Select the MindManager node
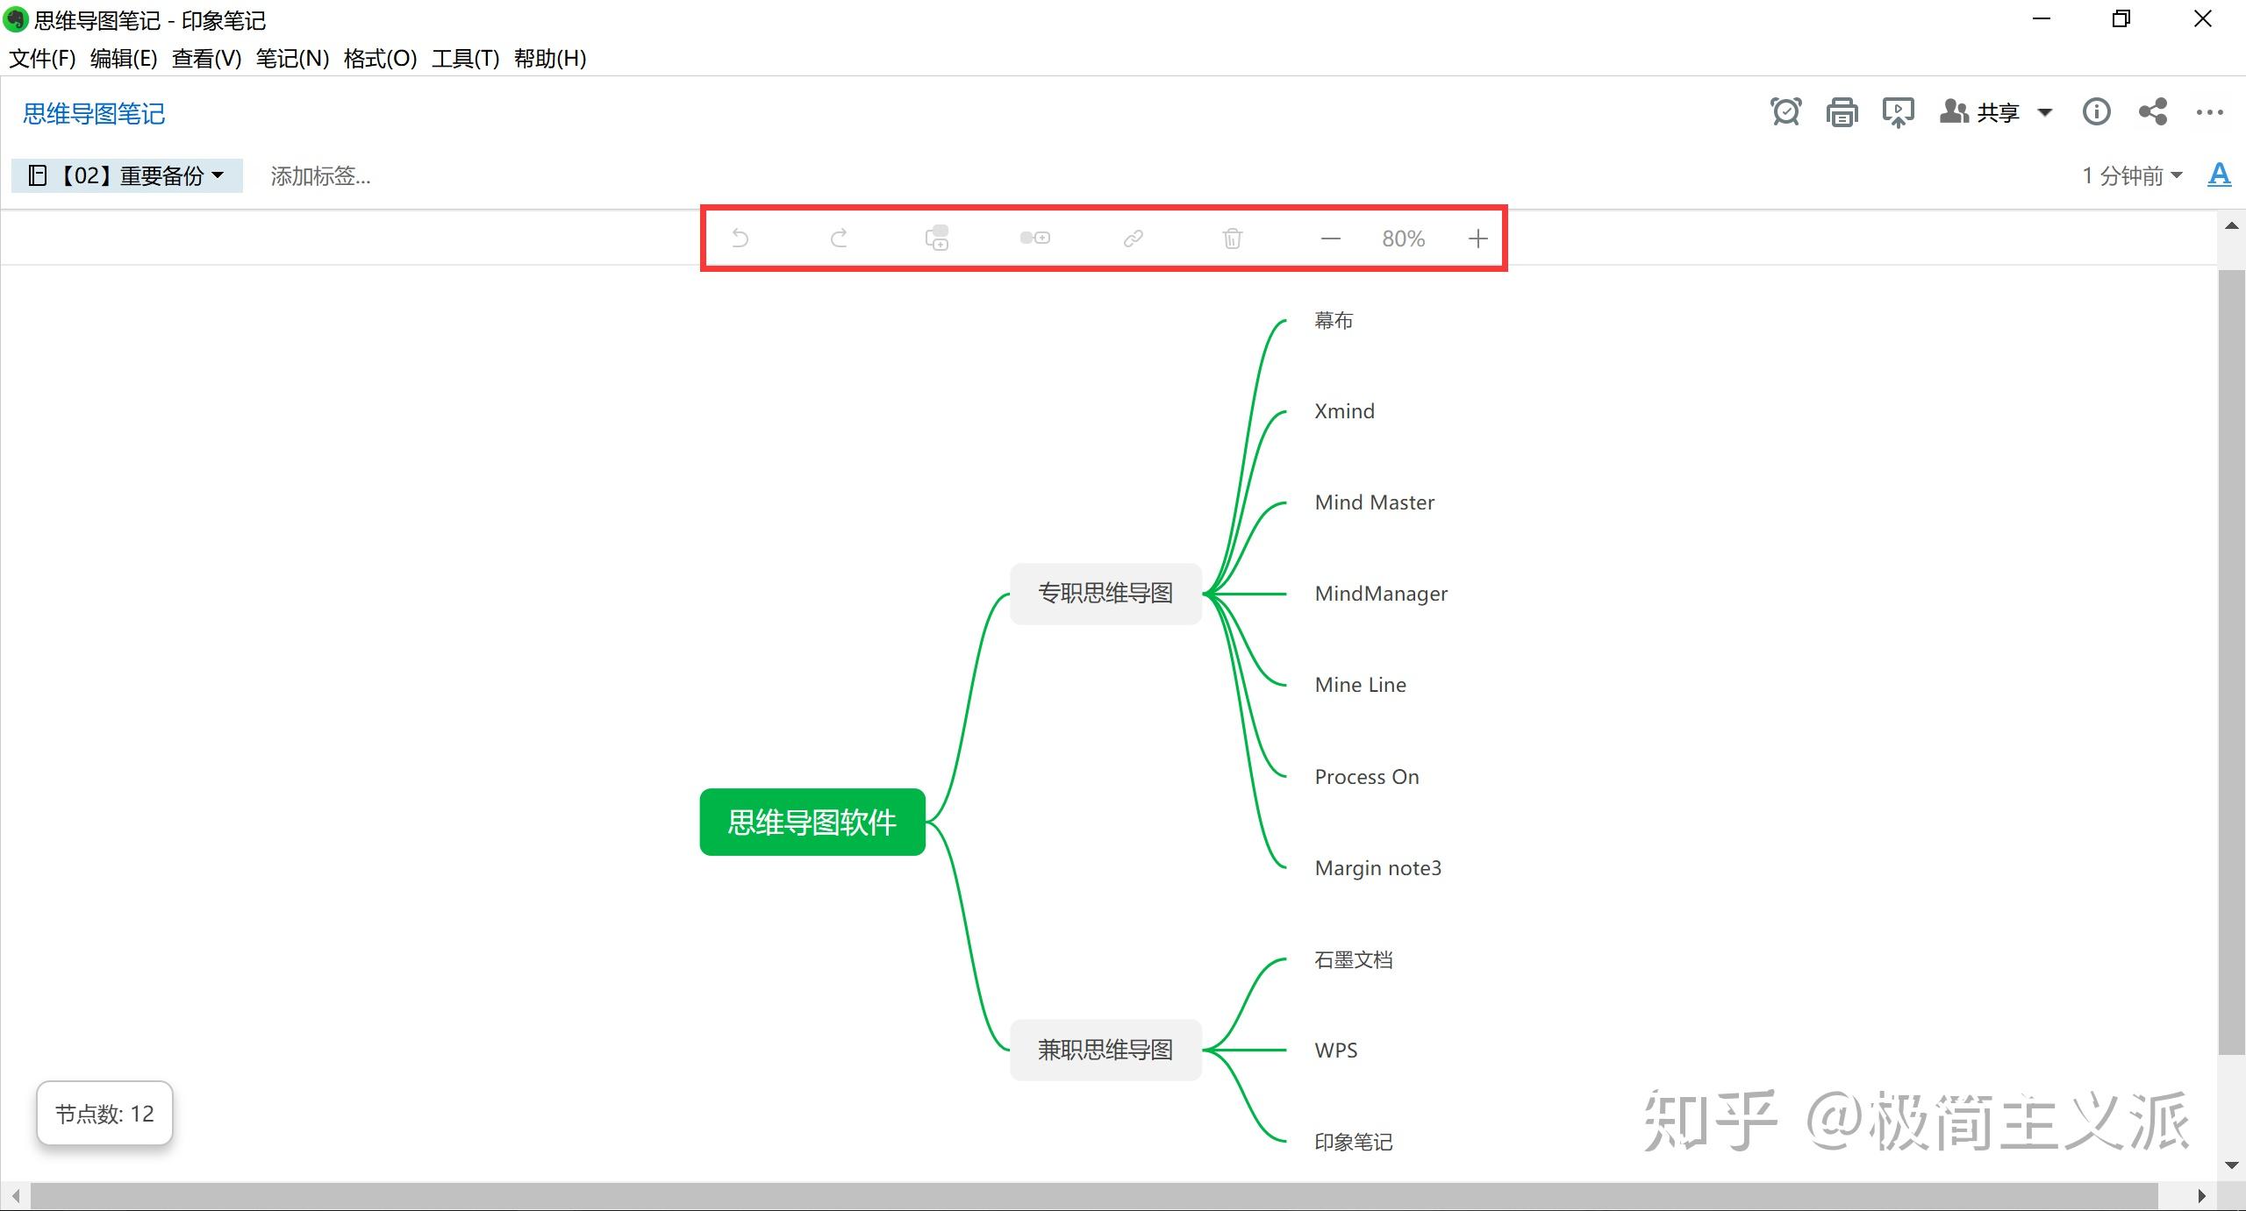The image size is (2246, 1211). pos(1381,594)
